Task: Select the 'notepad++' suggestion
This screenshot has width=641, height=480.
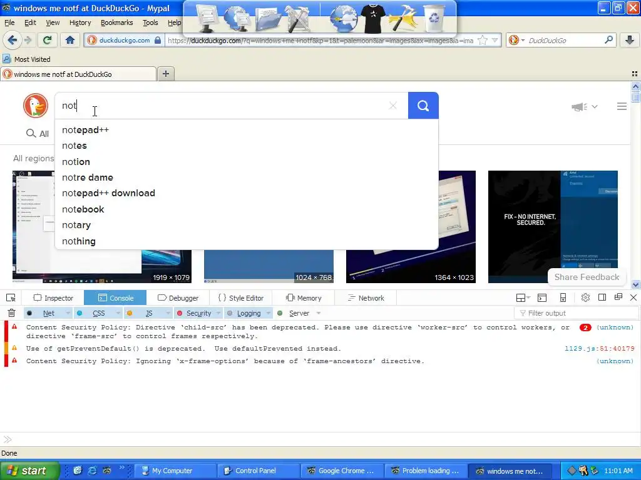Action: [247, 130]
